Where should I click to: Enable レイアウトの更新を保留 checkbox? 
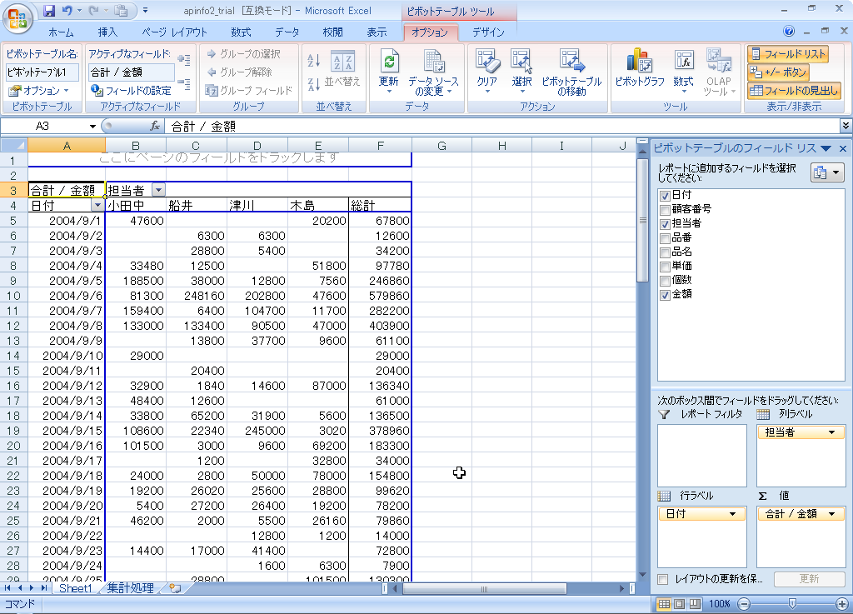pos(663,579)
